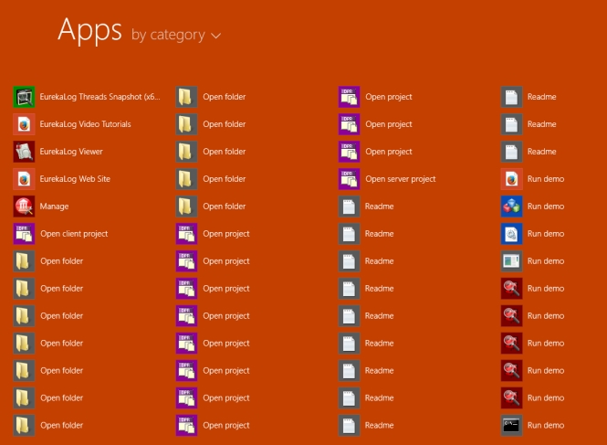Readme tile in the Manage row

366,207
